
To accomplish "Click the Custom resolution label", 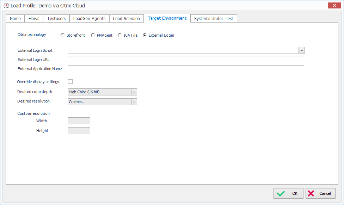I will coord(33,113).
